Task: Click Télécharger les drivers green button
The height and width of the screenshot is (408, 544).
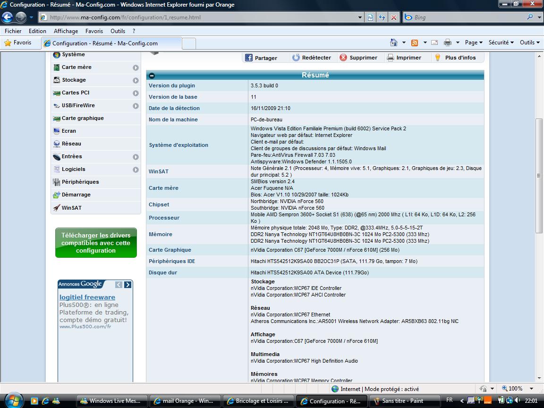Action: click(96, 243)
